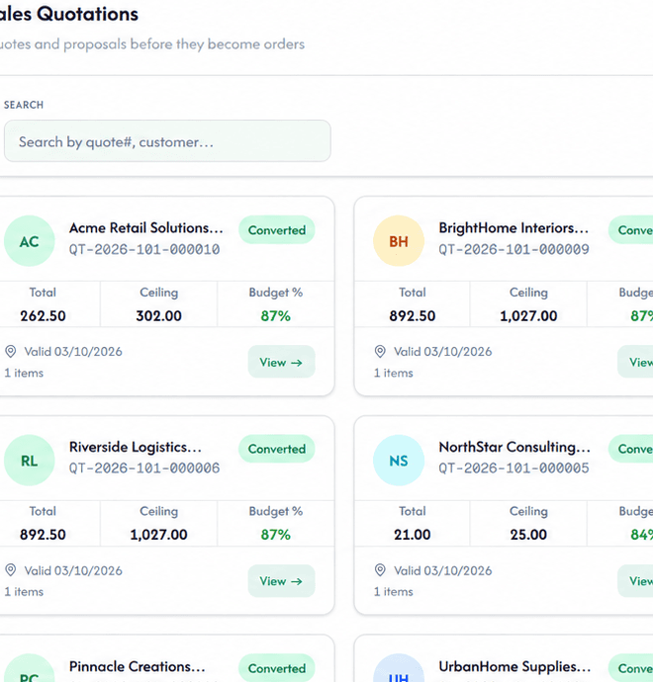The width and height of the screenshot is (653, 682).
Task: Click ceiling value 25.00
Action: pos(528,535)
